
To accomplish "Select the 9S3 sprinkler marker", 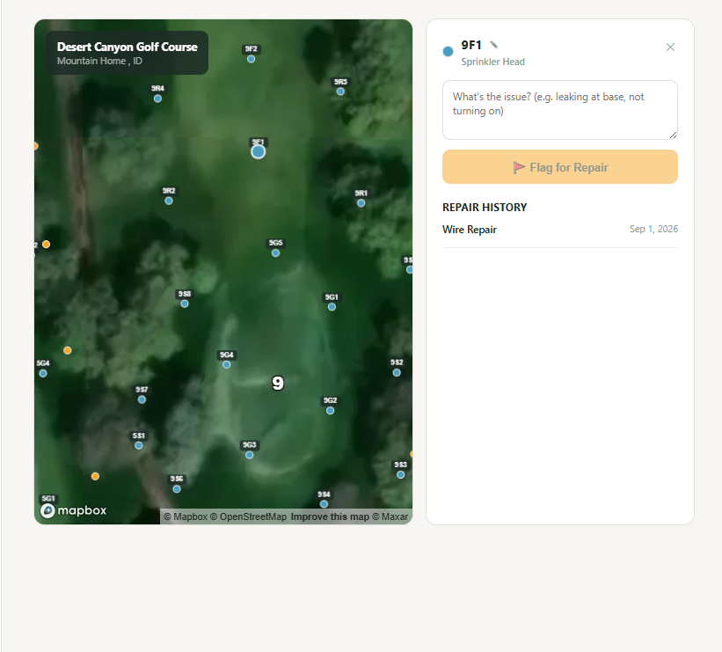I will (x=401, y=475).
